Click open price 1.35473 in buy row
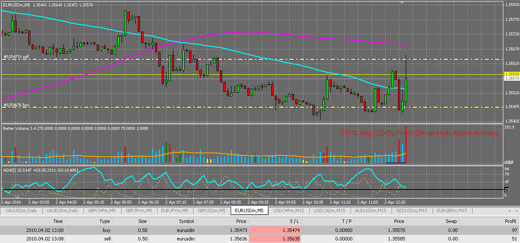The height and width of the screenshot is (243, 520). 239,230
